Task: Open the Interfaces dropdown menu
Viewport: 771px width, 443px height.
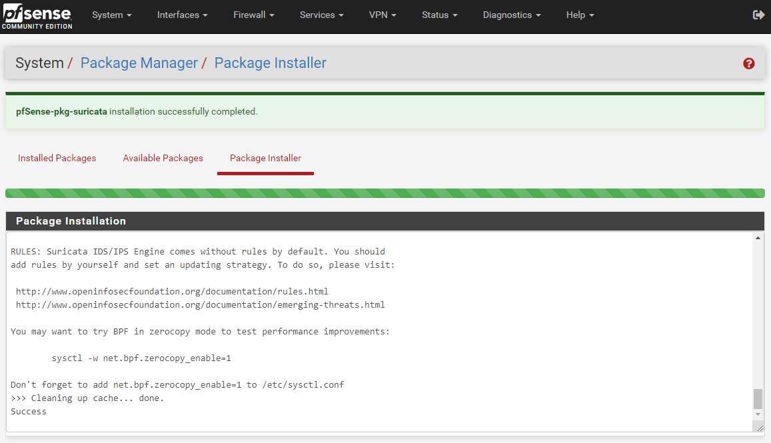Action: pos(183,15)
